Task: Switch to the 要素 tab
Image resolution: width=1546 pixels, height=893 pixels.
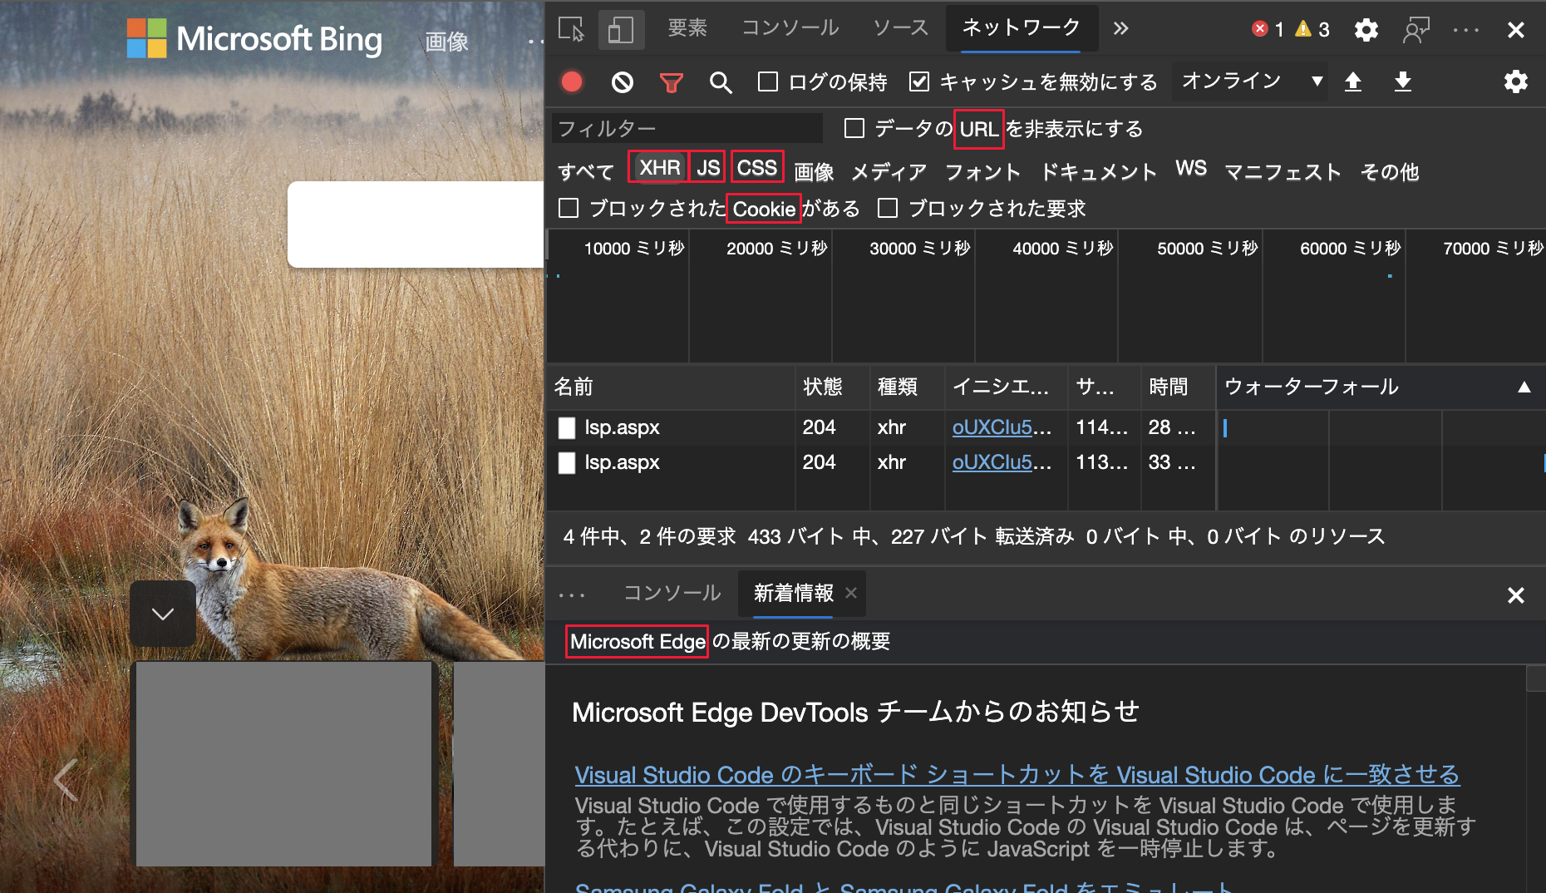Action: [x=687, y=27]
